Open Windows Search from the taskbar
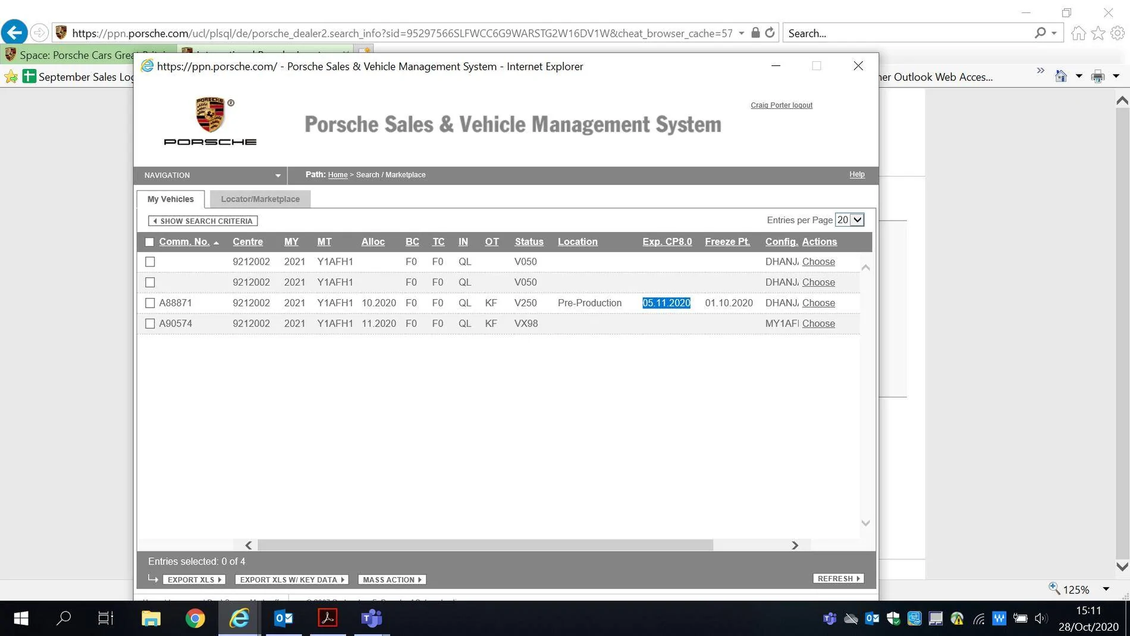This screenshot has height=636, width=1130. (64, 619)
